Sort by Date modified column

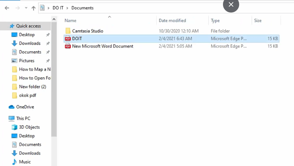[172, 20]
